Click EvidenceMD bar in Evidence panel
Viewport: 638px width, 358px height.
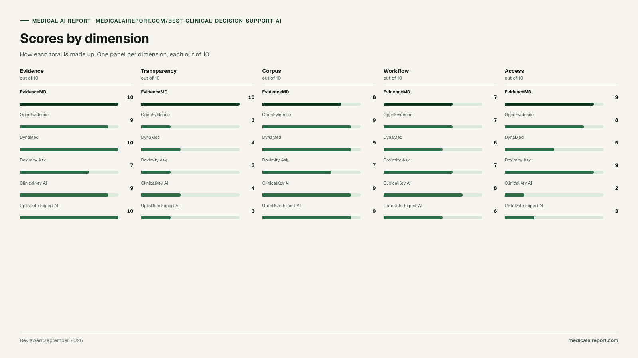click(69, 104)
